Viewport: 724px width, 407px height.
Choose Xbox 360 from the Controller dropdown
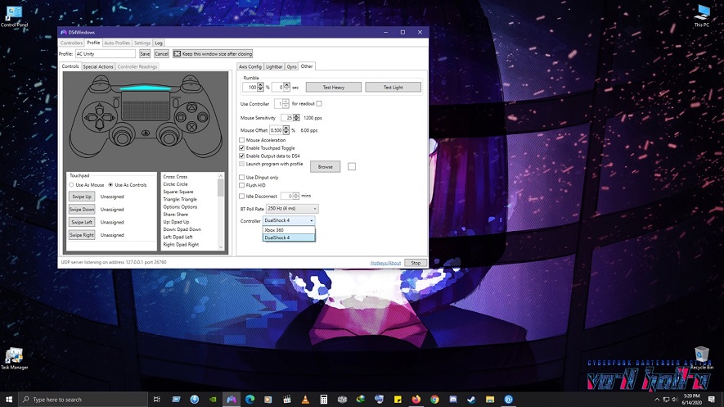tap(274, 230)
